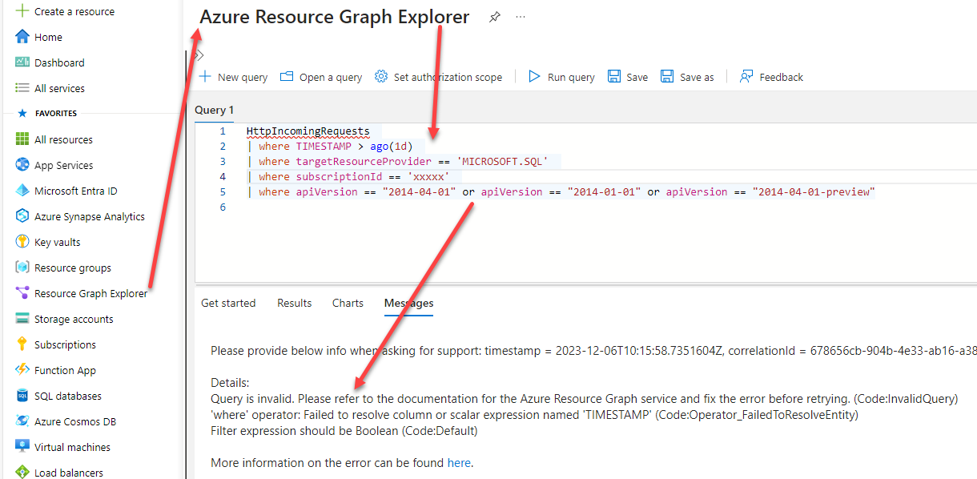977x479 pixels.
Task: Click the Run query play icon
Action: [534, 77]
